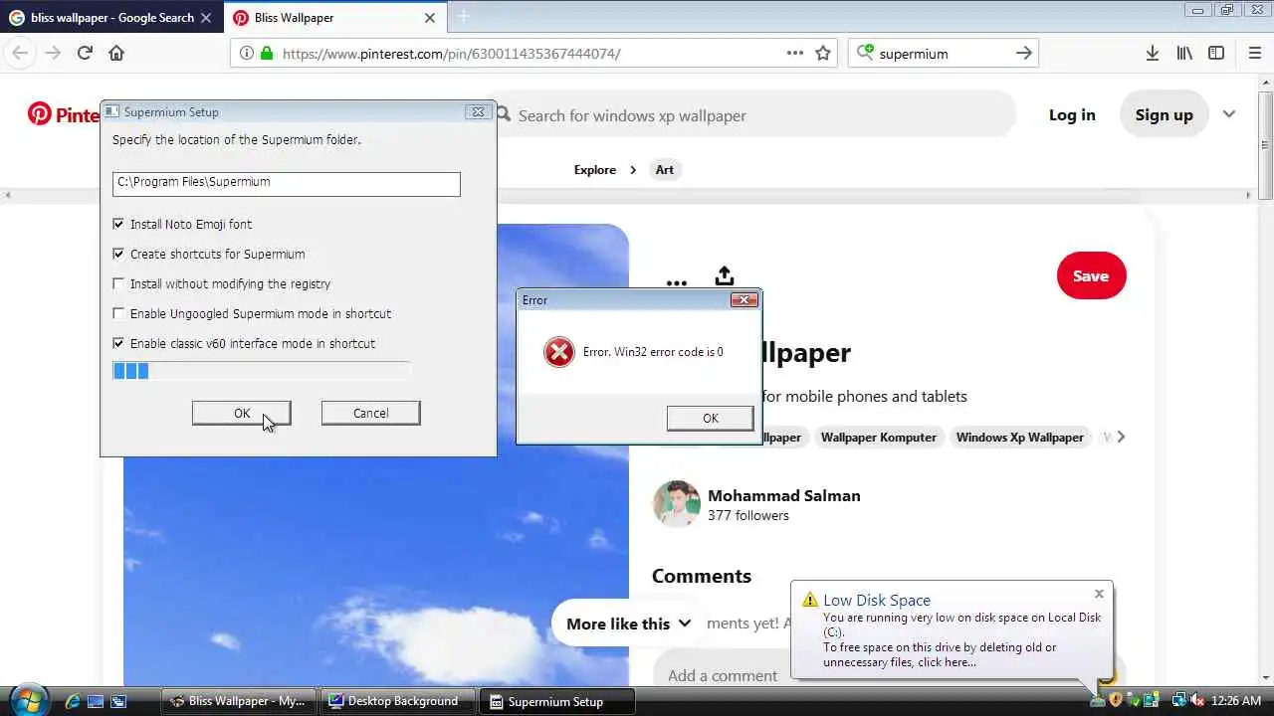Go to Firefox home page icon

point(116,53)
